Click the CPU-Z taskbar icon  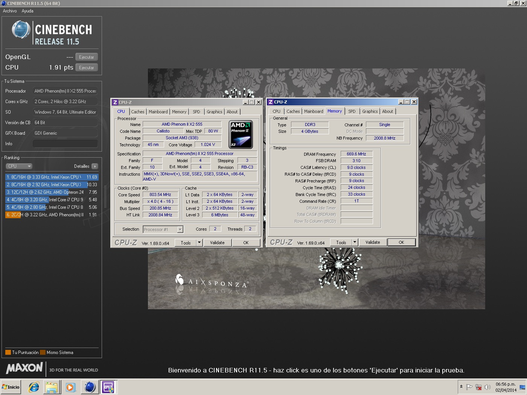point(108,387)
